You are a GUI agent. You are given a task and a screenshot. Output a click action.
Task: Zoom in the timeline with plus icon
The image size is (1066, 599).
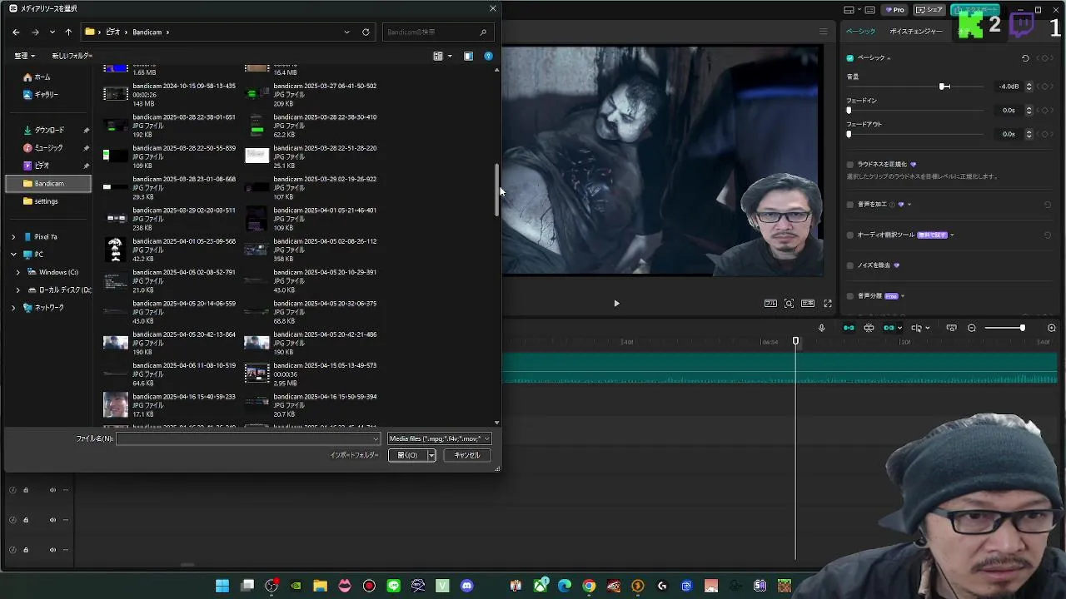(1052, 328)
